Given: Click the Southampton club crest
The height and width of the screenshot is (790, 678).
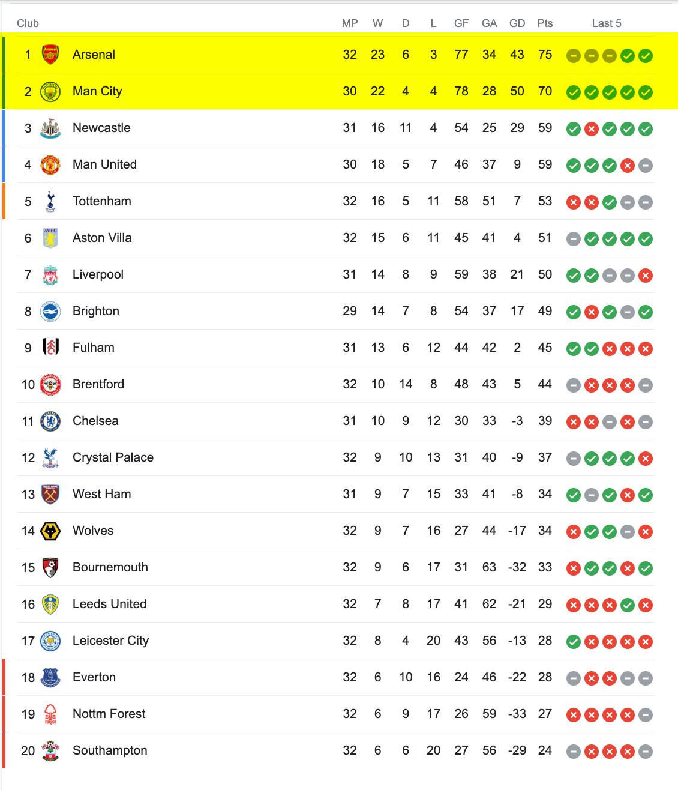Looking at the screenshot, I should tap(50, 750).
